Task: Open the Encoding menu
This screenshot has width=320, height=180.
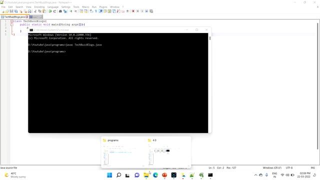Action: click(39, 7)
